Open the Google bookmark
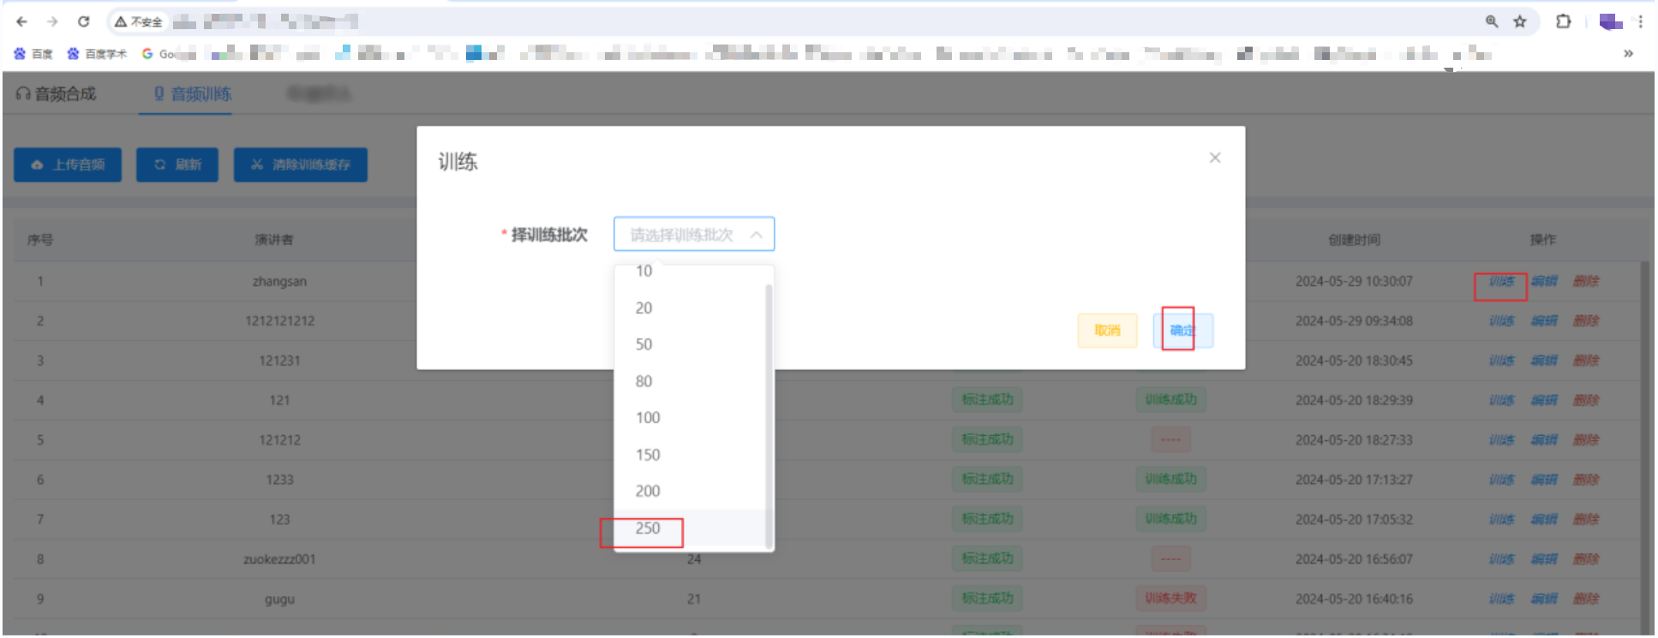 168,54
